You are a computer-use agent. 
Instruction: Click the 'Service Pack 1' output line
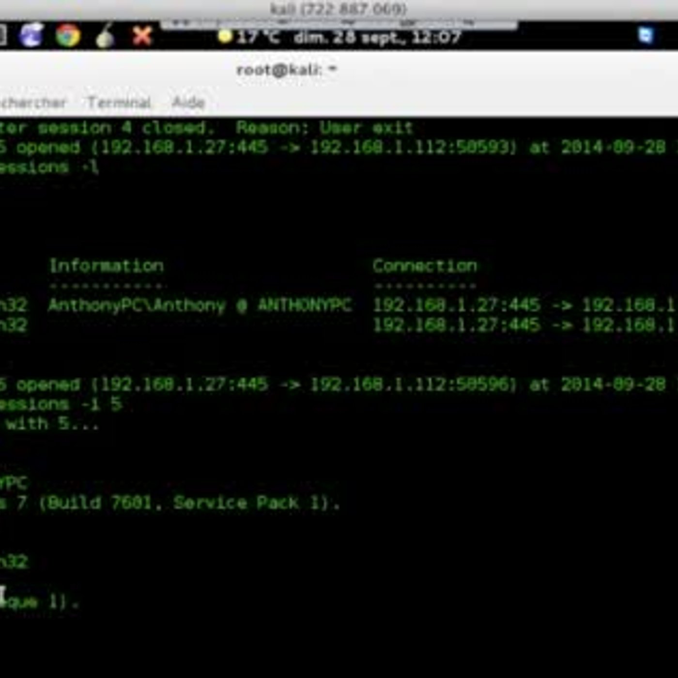coord(169,503)
